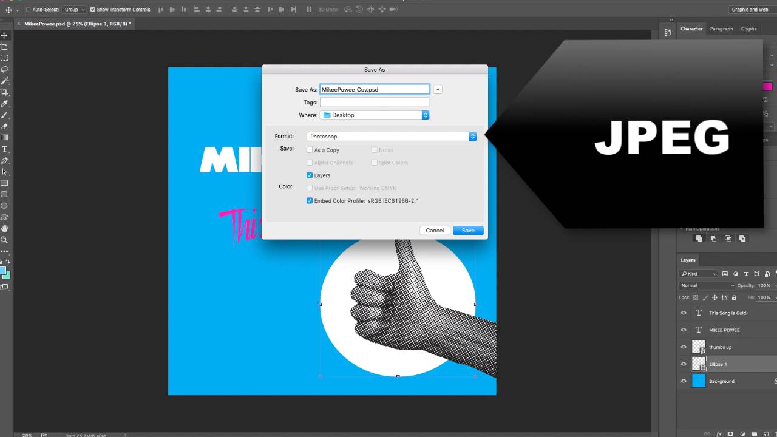777x437 pixels.
Task: Select the Move tool in the toolbar
Action: (4, 35)
